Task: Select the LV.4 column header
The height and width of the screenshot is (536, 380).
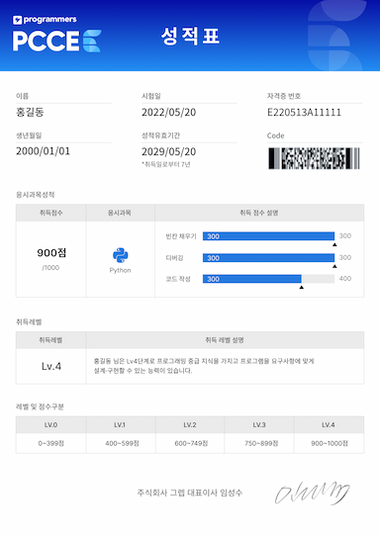Action: (x=329, y=425)
